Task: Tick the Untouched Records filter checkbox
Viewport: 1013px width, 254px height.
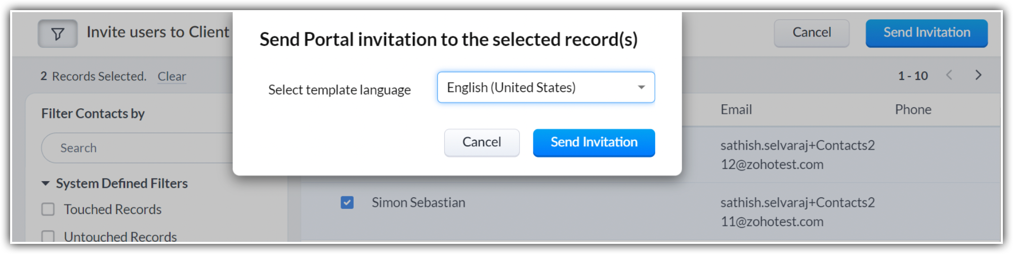Action: coord(48,236)
